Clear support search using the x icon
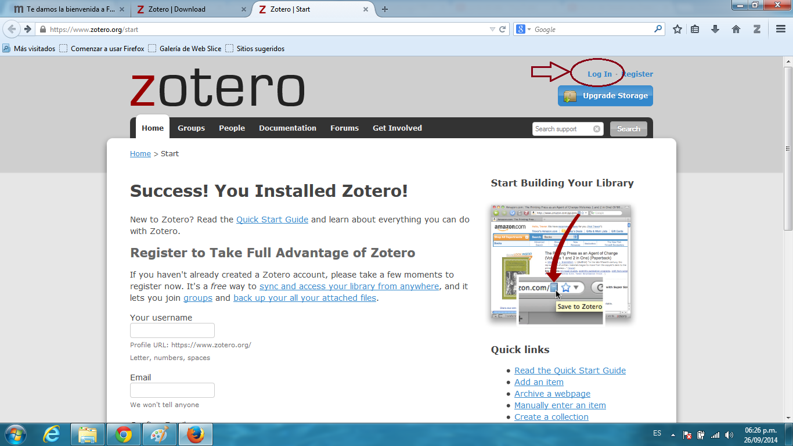The image size is (793, 446). 596,129
